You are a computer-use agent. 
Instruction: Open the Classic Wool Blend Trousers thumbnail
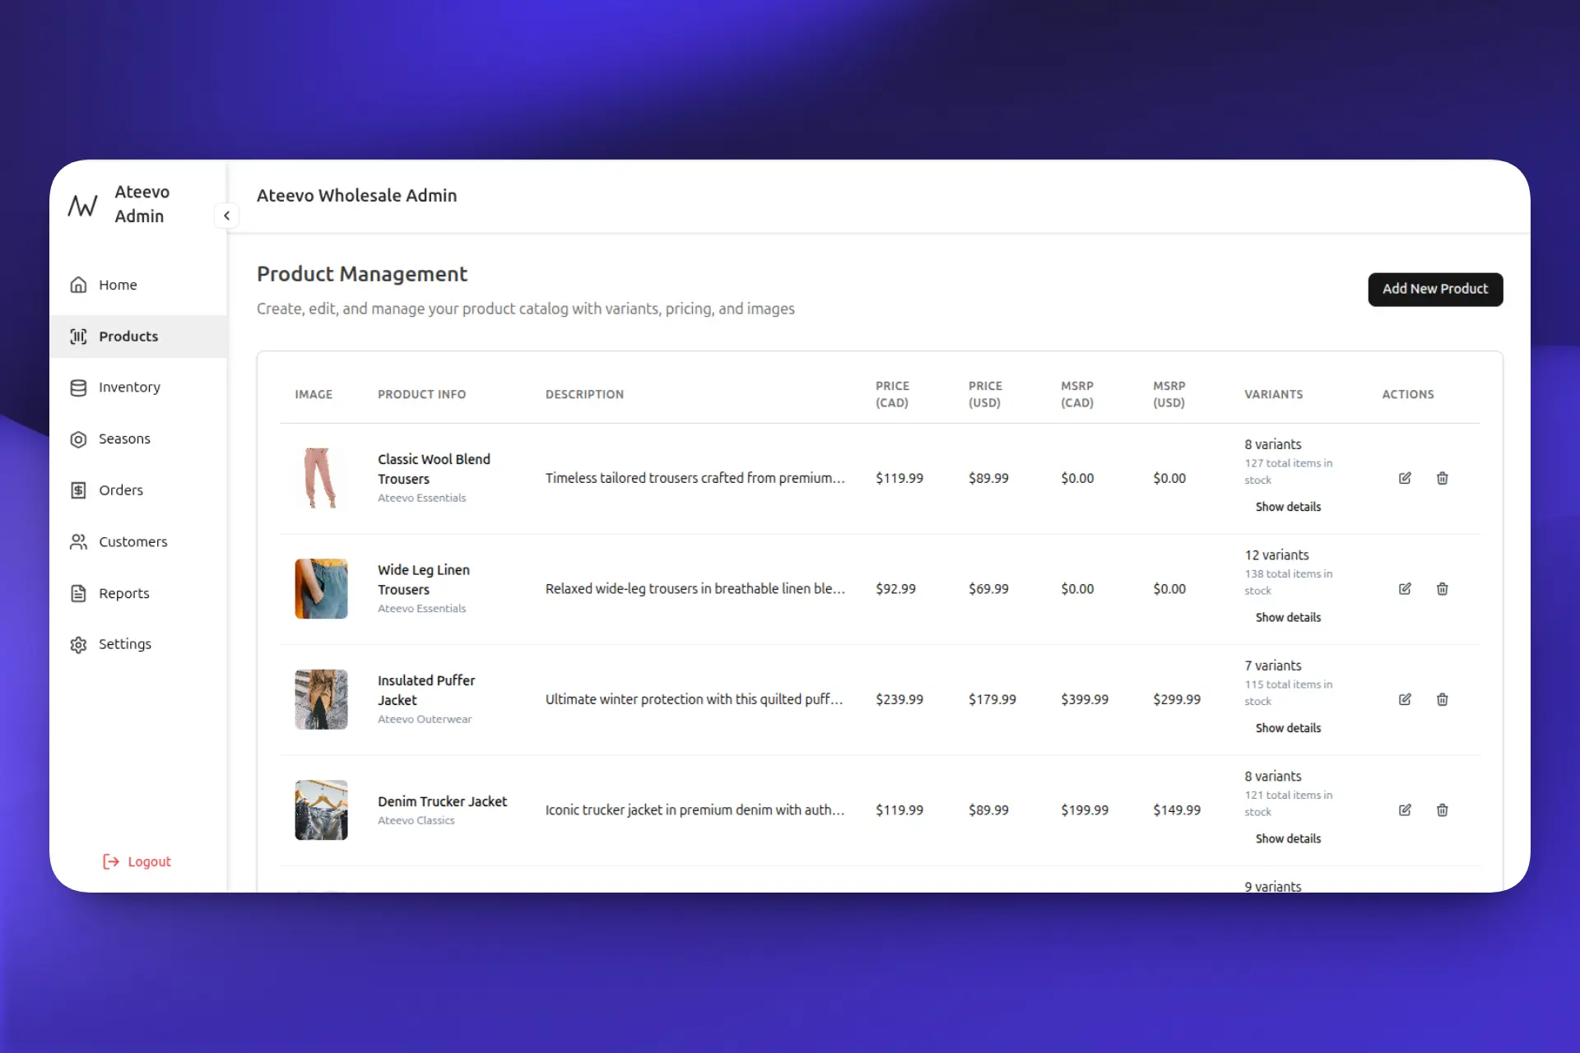click(321, 478)
